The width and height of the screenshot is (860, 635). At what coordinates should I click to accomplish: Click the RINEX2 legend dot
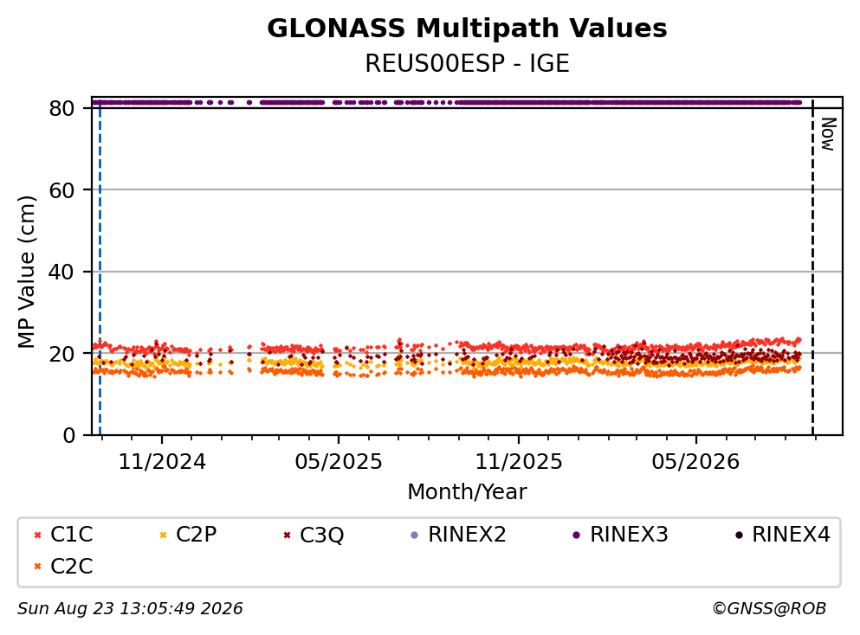415,535
